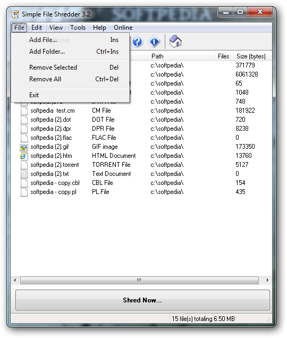Screen dimensions: 287x338
Task: Close the open File menu via File
Action: [x=19, y=28]
